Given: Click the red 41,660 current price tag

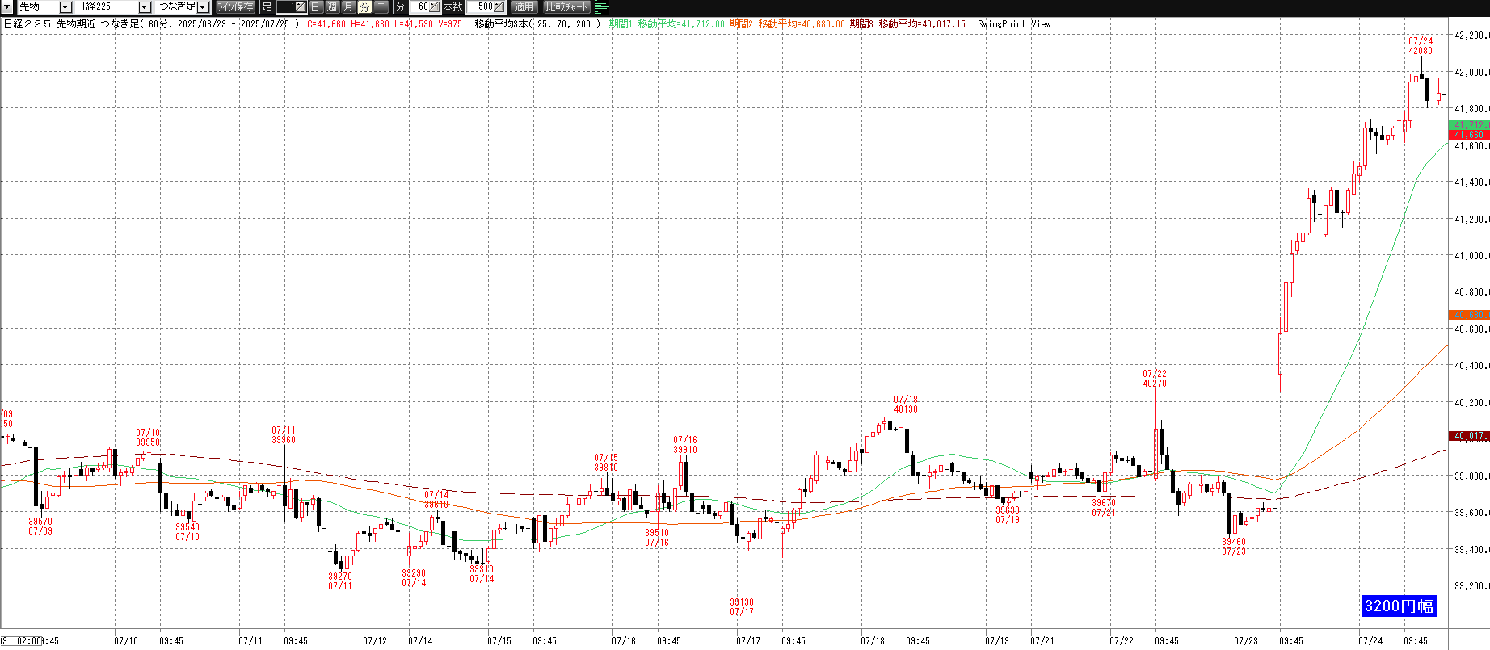Looking at the screenshot, I should pos(1470,135).
